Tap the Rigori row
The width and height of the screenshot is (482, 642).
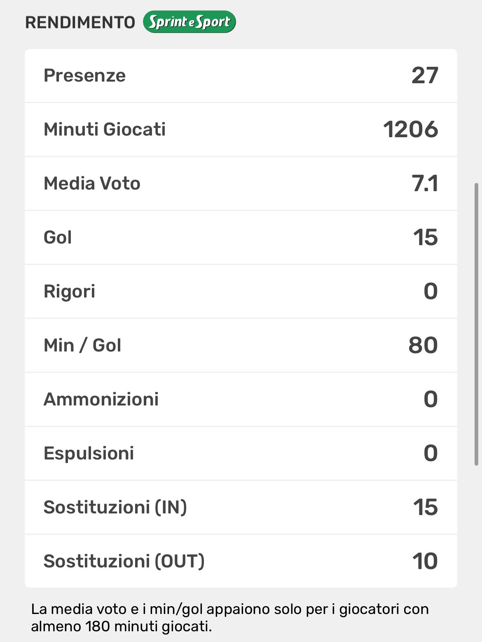241,291
